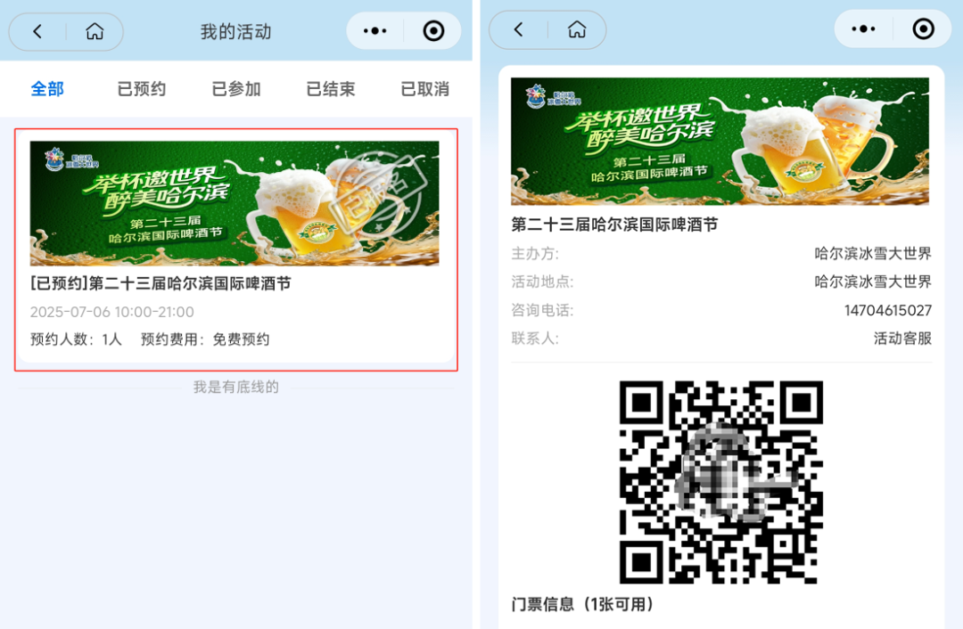Click 预约费用: 免费预约 text
The image size is (963, 629).
205,339
